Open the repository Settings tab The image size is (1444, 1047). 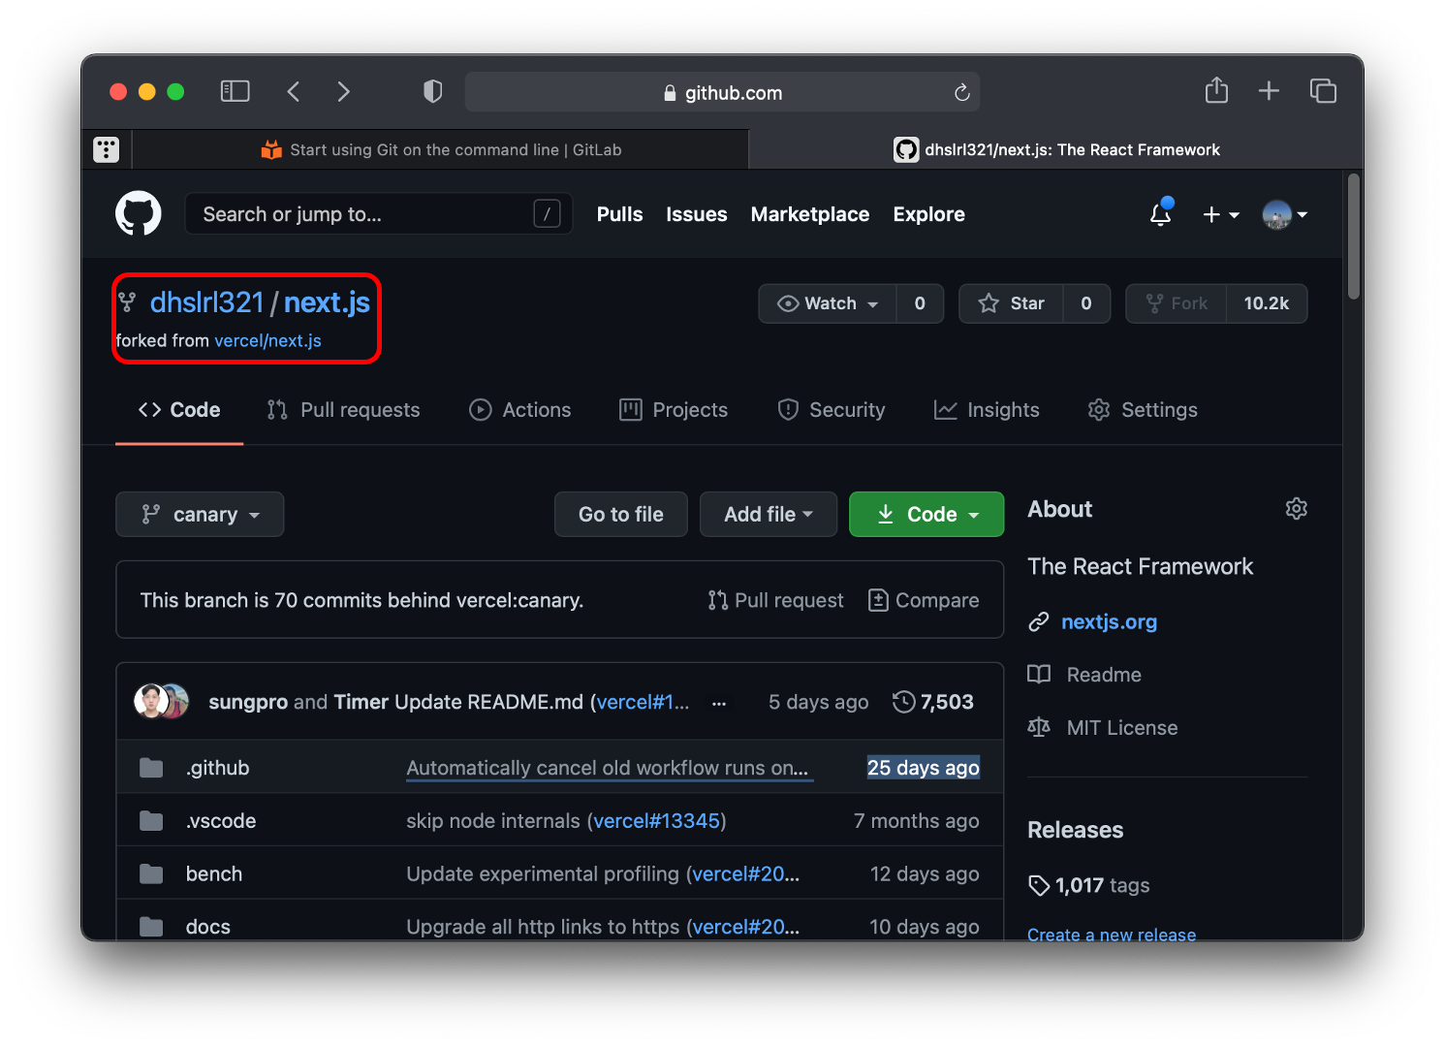tap(1143, 410)
